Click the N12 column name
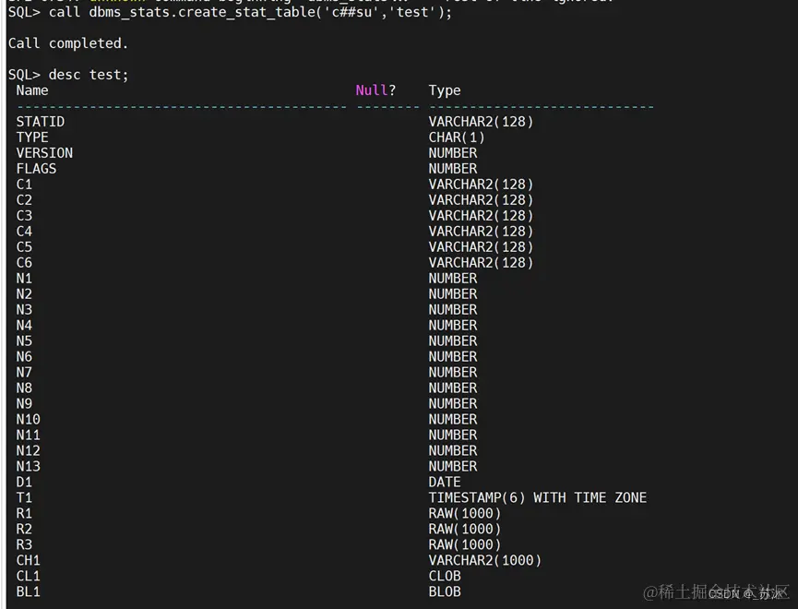This screenshot has width=798, height=609. point(28,450)
